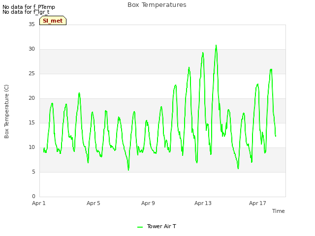Viewport: 315px width, 236px height.
Task: Click the Apr 1 x-axis tick label
Action: click(39, 203)
